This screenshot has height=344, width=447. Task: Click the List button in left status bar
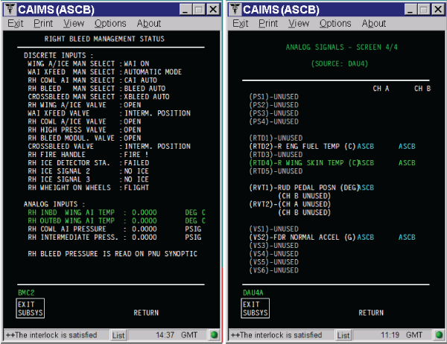pyautogui.click(x=118, y=335)
